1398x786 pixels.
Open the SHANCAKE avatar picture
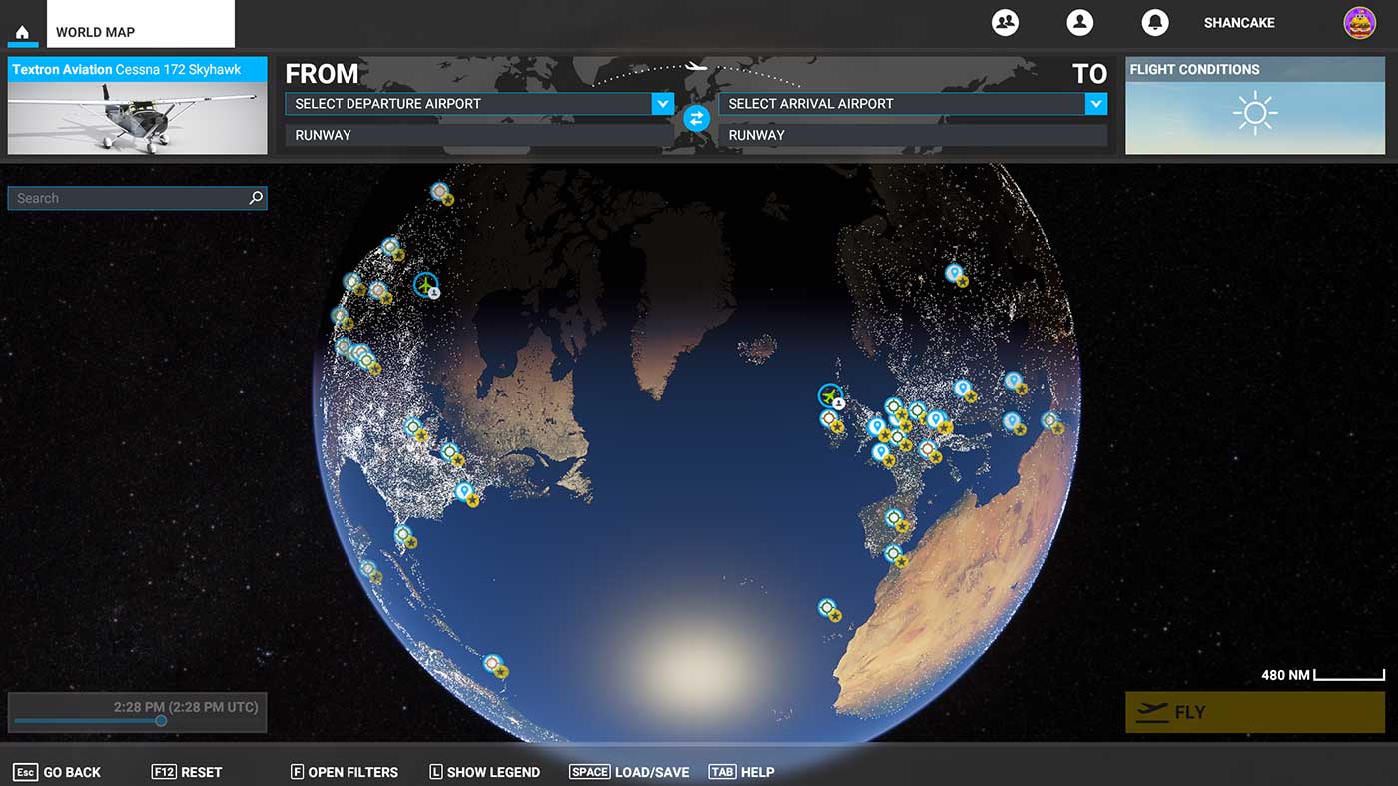coord(1359,22)
